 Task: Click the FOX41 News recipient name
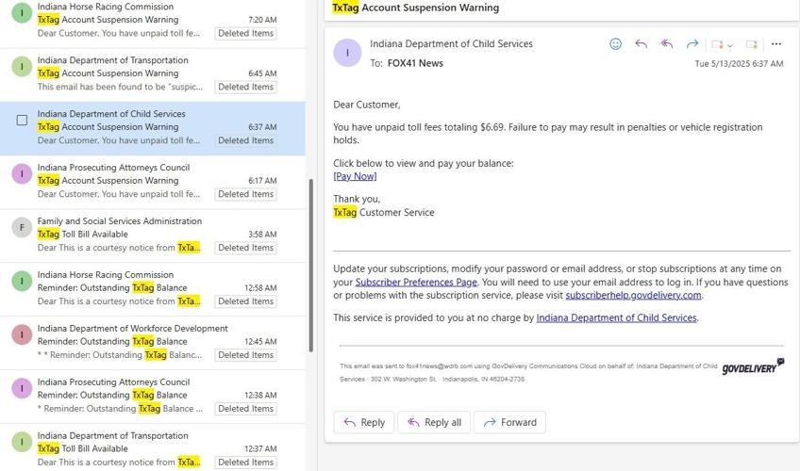point(415,64)
